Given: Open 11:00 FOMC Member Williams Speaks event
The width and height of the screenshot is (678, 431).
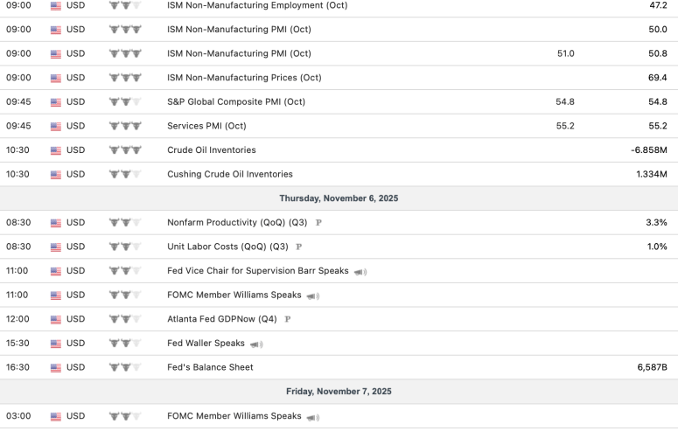Looking at the screenshot, I should (234, 295).
